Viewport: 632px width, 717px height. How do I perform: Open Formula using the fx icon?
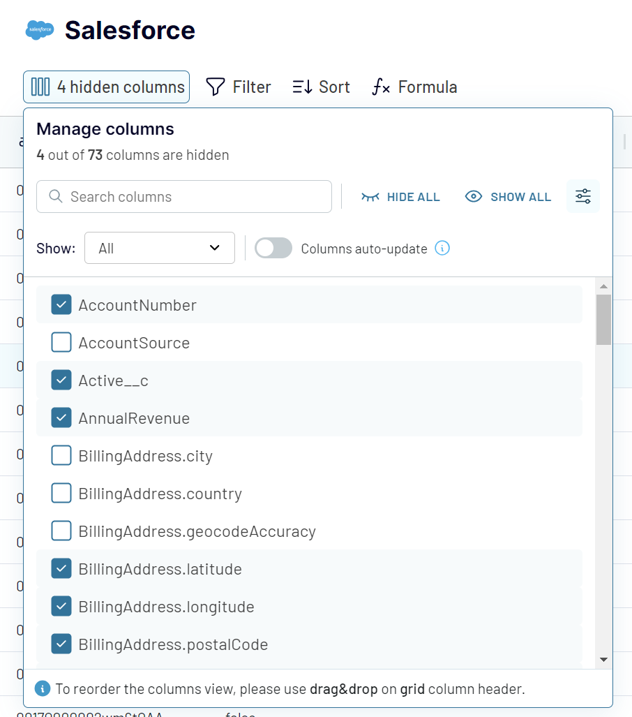pos(381,87)
